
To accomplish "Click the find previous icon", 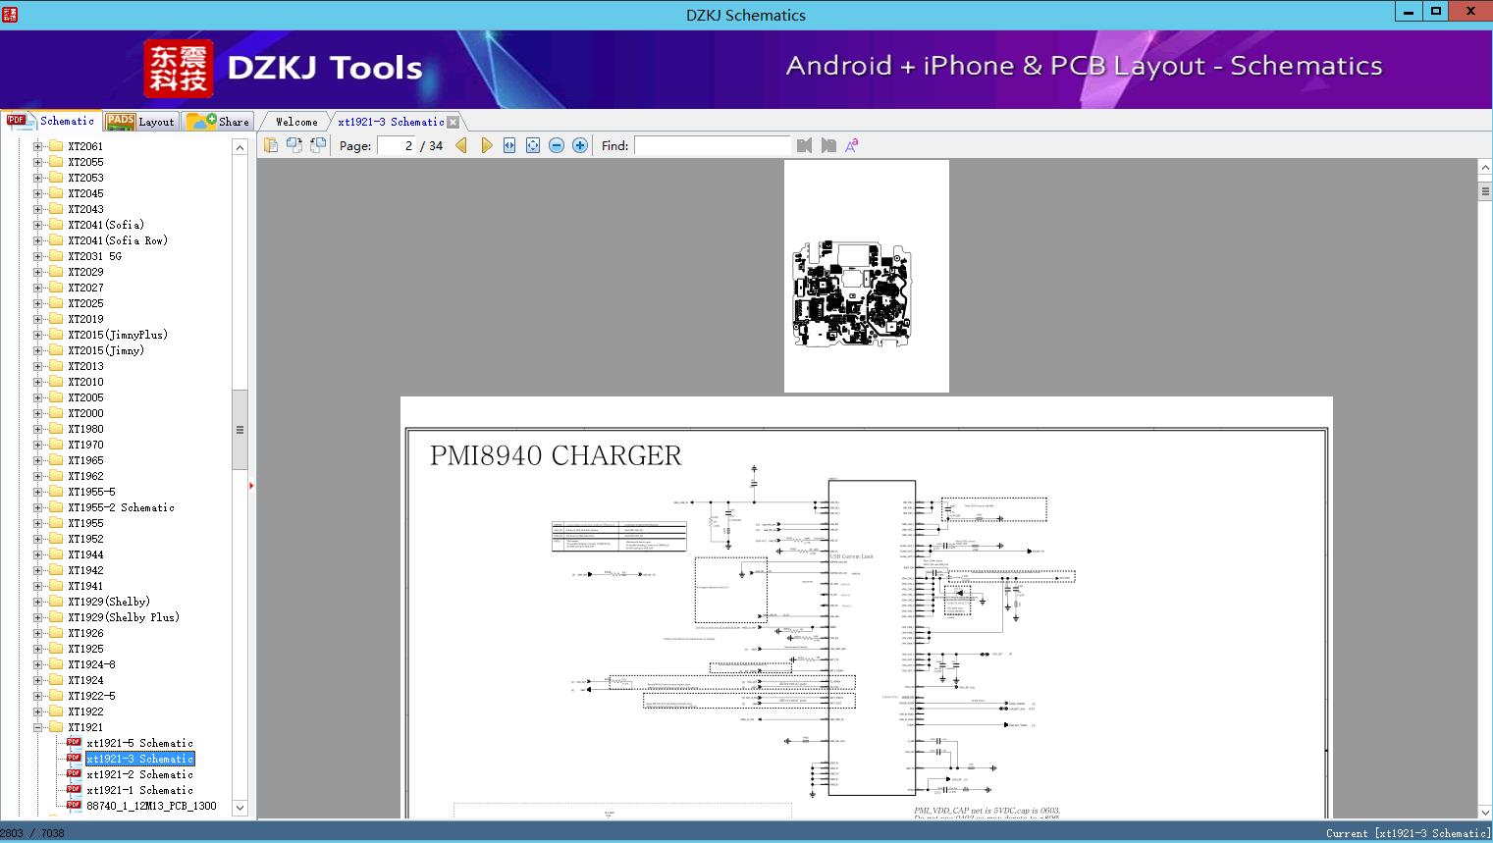I will tap(805, 145).
